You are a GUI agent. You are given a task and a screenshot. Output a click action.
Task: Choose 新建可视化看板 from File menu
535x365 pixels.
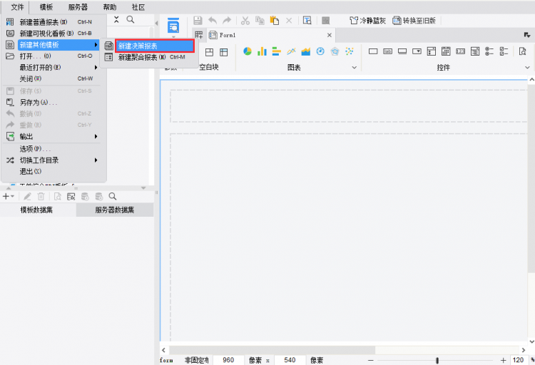[51, 33]
